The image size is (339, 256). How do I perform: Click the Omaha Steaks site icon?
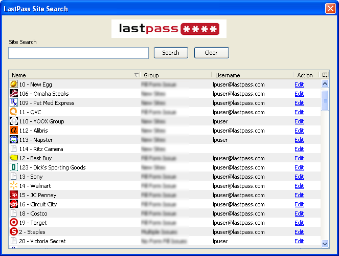[14, 93]
